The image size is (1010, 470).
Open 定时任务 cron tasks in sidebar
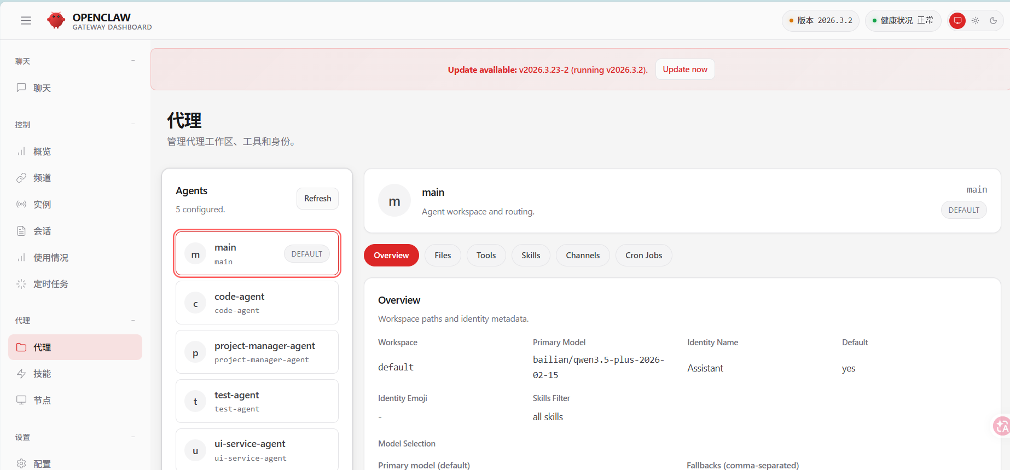point(75,284)
